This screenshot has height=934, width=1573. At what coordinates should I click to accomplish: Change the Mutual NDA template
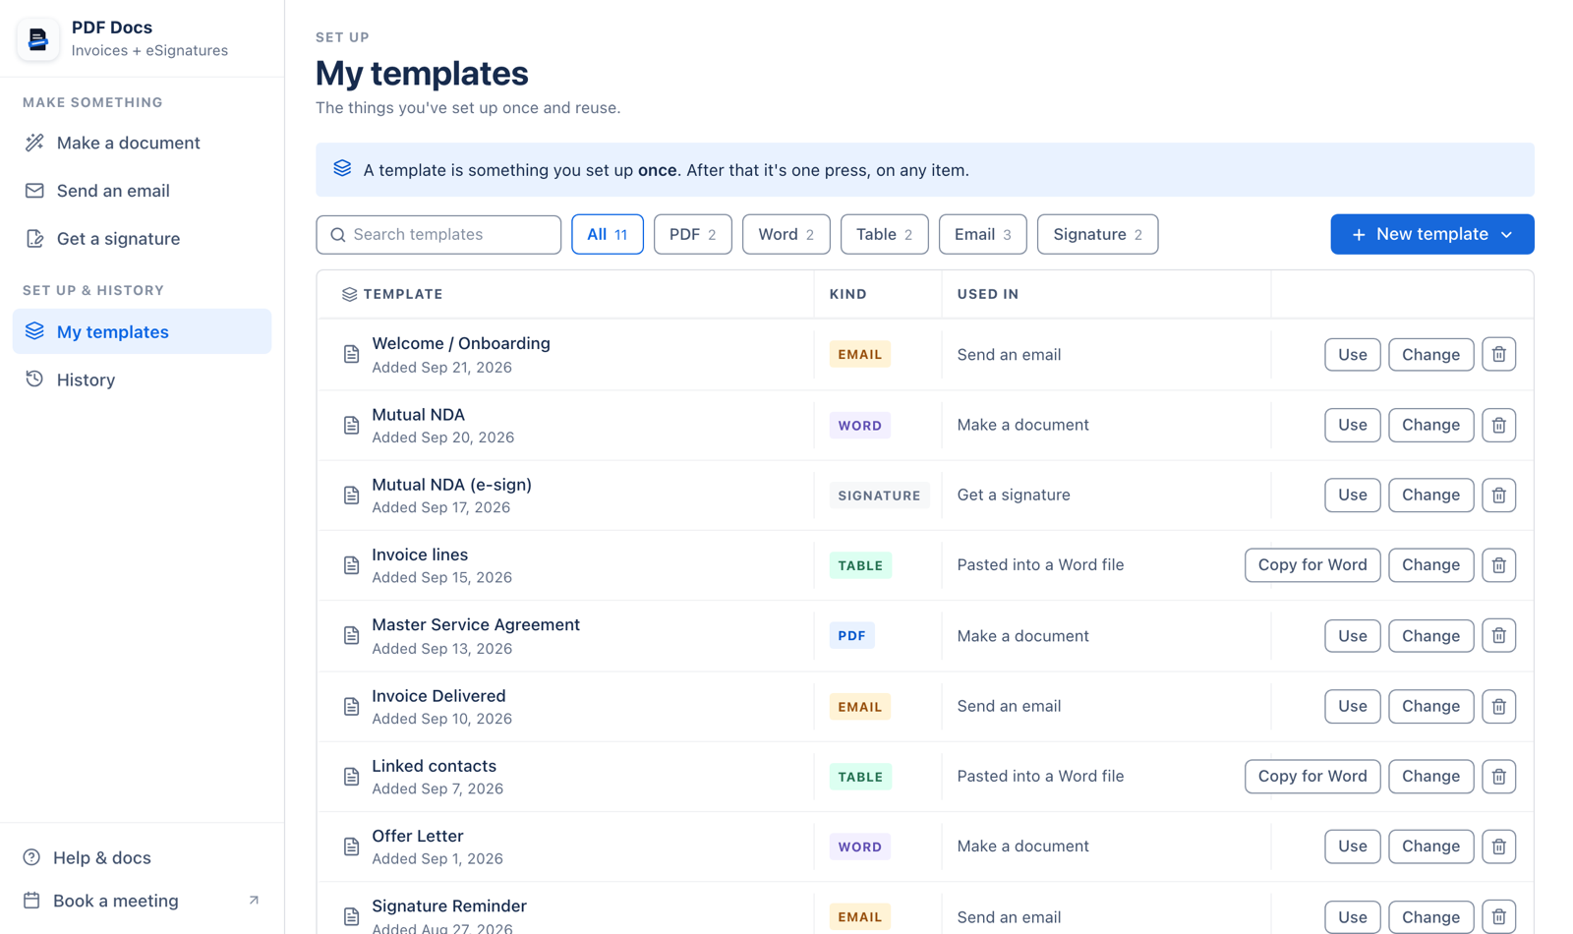click(1430, 425)
